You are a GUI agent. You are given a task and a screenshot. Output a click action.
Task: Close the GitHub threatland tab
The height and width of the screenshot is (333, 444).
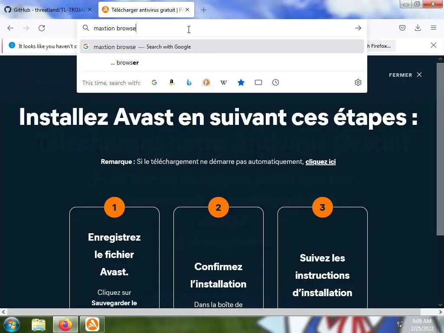pyautogui.click(x=90, y=10)
